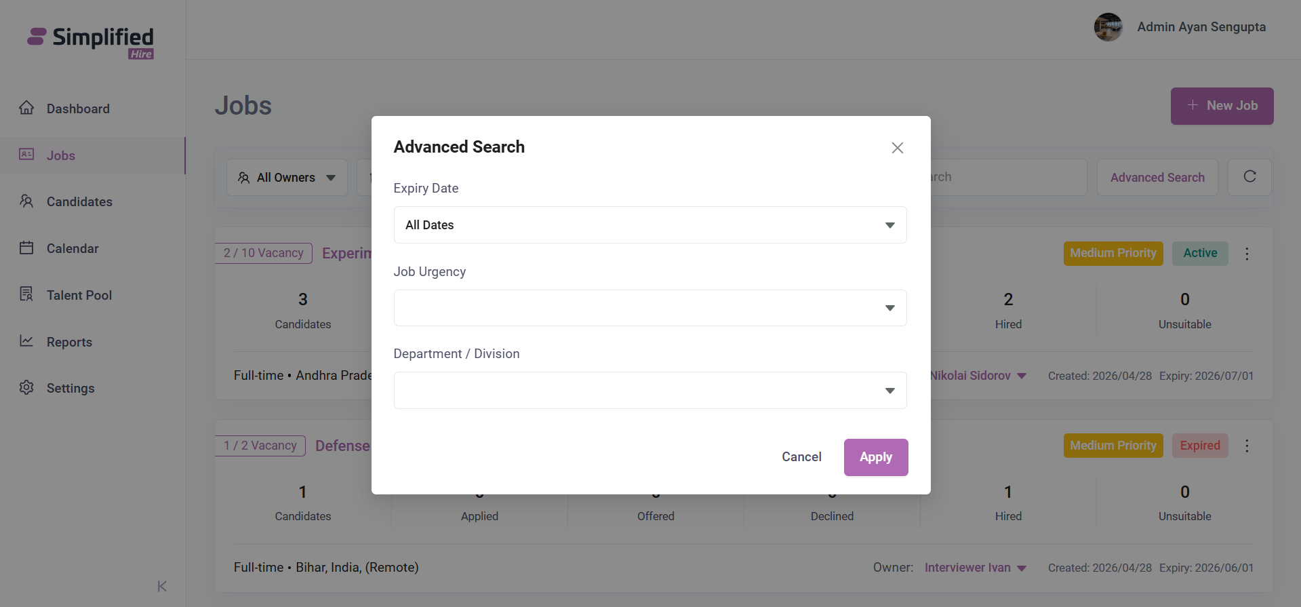
Task: Expand the All Owners filter
Action: [287, 178]
